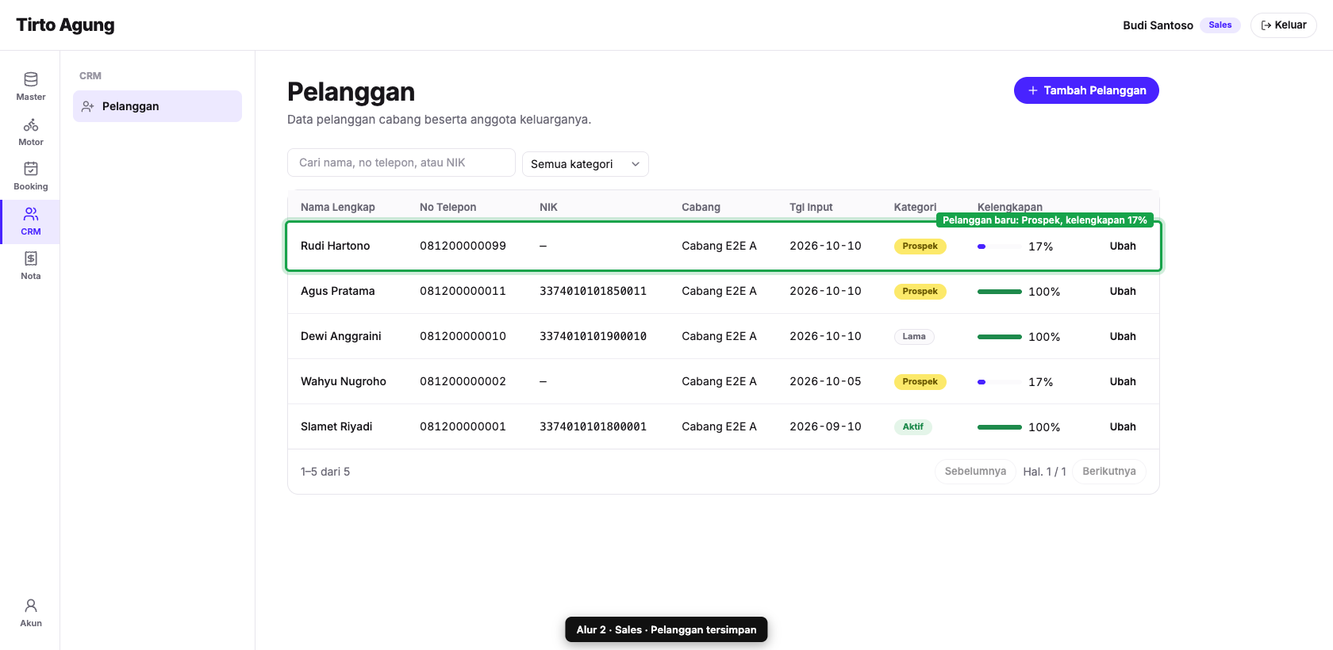Open the Semua kategori dropdown
Image resolution: width=1333 pixels, height=650 pixels.
pos(586,164)
